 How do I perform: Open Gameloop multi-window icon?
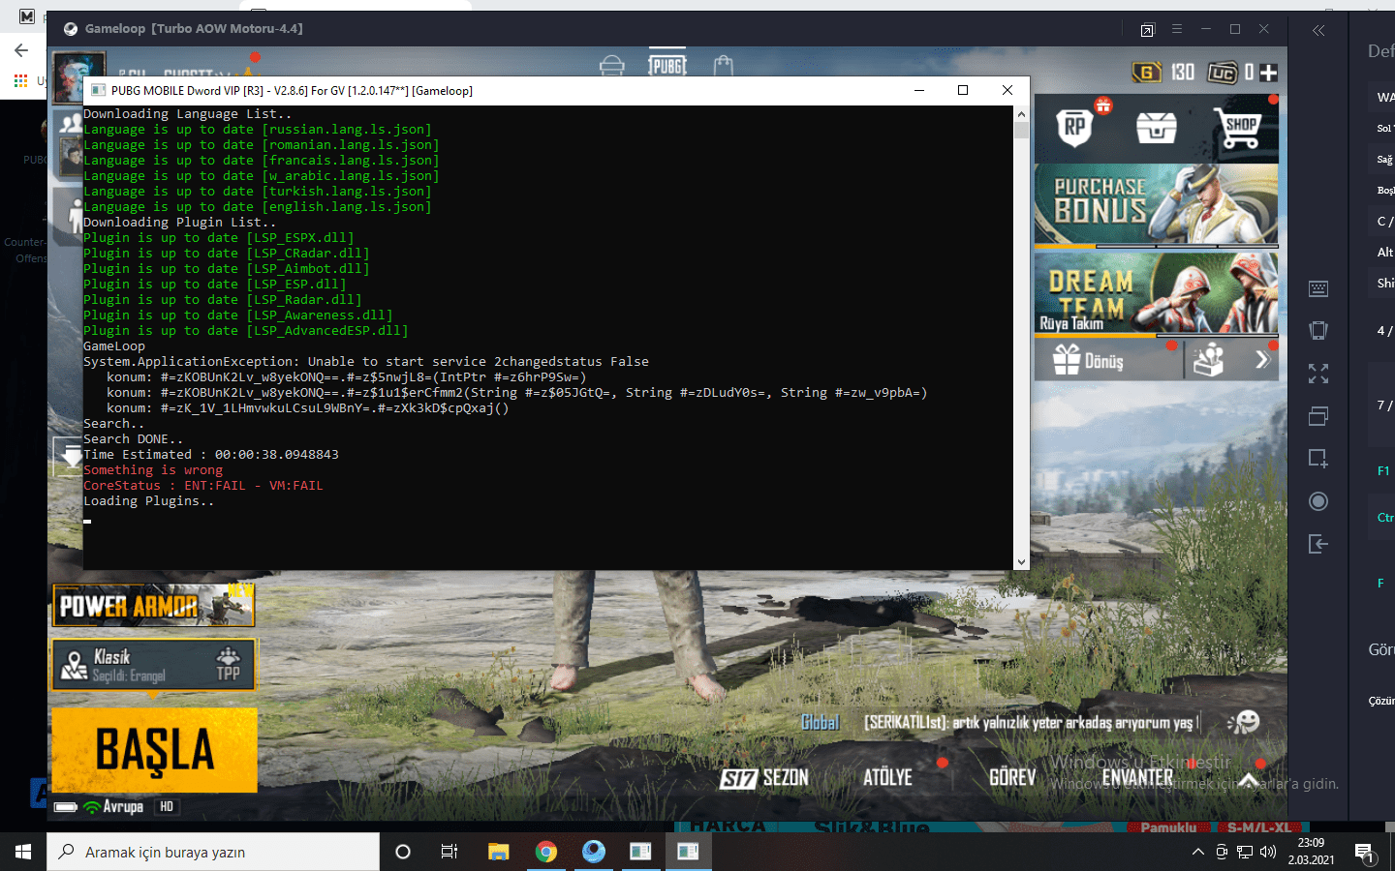[x=1318, y=416]
